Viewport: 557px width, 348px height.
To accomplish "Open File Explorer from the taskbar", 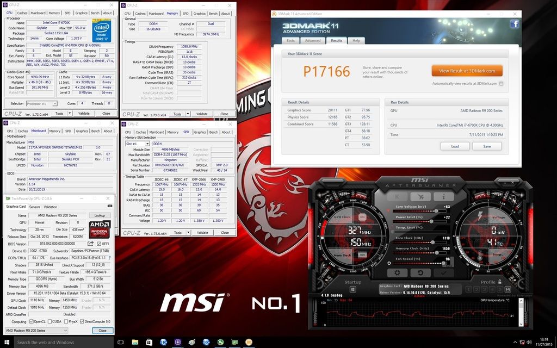I will coord(135,343).
